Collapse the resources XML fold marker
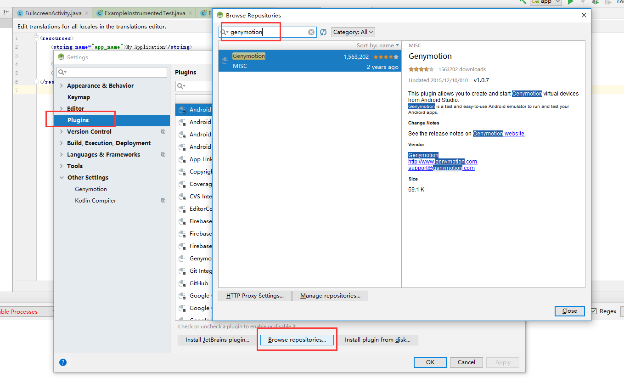This screenshot has height=383, width=624. click(x=37, y=38)
